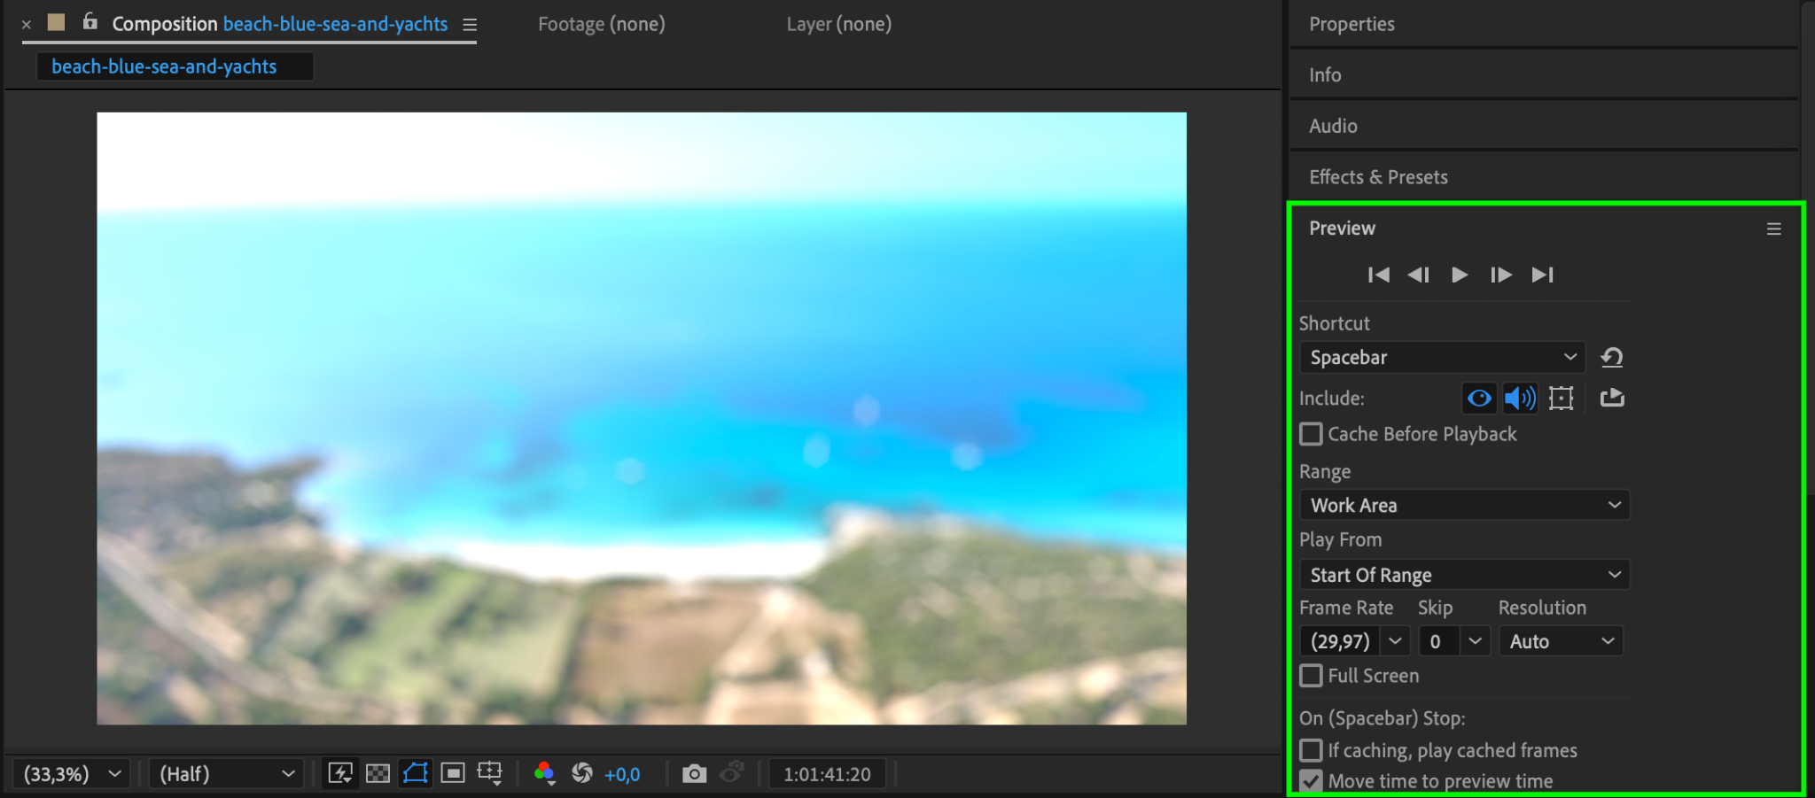This screenshot has width=1815, height=798.
Task: Switch to the Composition tab
Action: [280, 24]
